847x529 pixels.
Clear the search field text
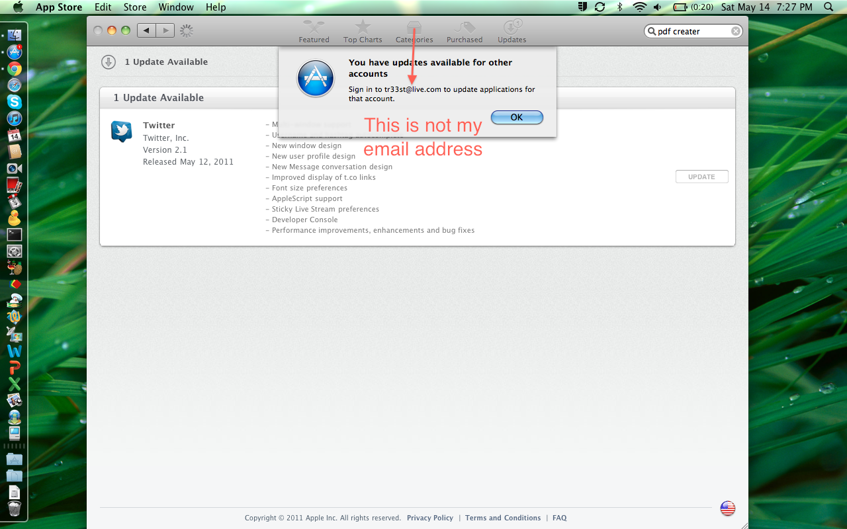[735, 31]
